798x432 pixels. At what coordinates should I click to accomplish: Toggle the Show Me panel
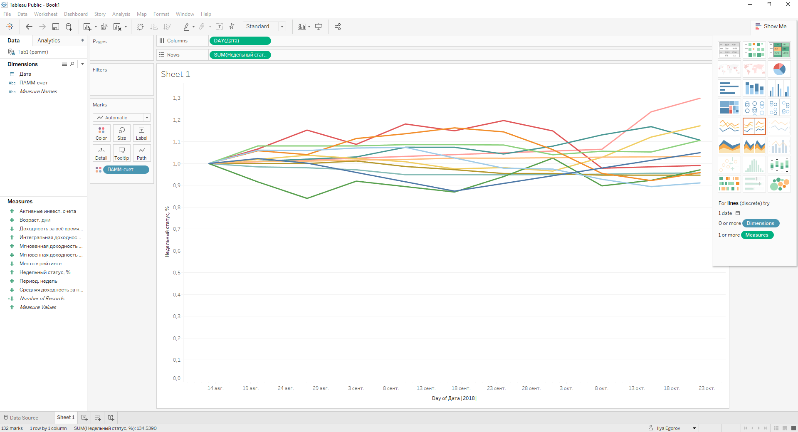click(771, 26)
